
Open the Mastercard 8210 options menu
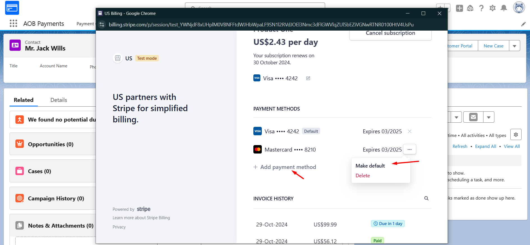[409, 149]
